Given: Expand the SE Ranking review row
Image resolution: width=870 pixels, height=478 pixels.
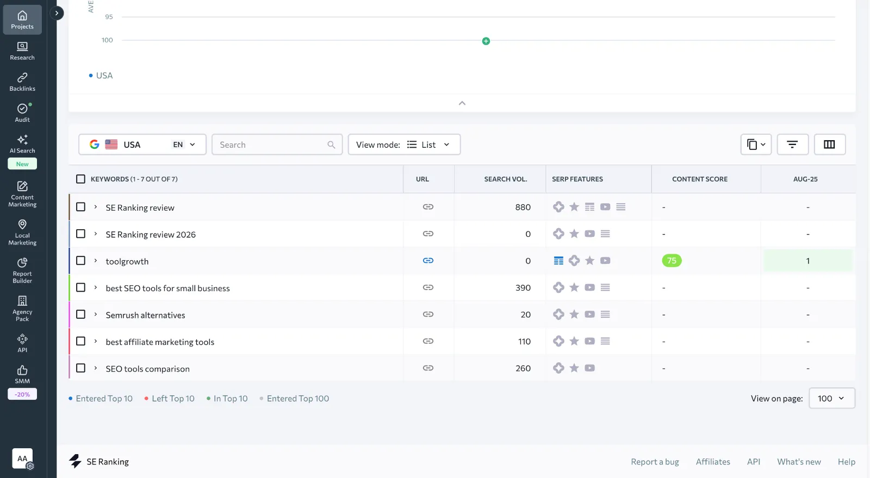Looking at the screenshot, I should click(96, 207).
